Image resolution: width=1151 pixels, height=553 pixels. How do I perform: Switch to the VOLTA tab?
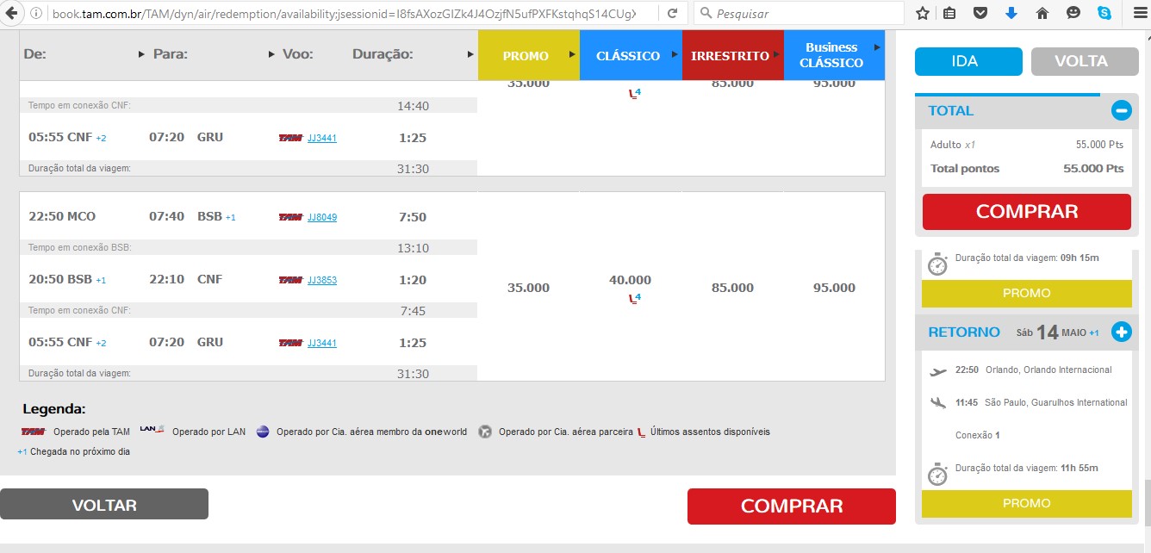pyautogui.click(x=1080, y=61)
